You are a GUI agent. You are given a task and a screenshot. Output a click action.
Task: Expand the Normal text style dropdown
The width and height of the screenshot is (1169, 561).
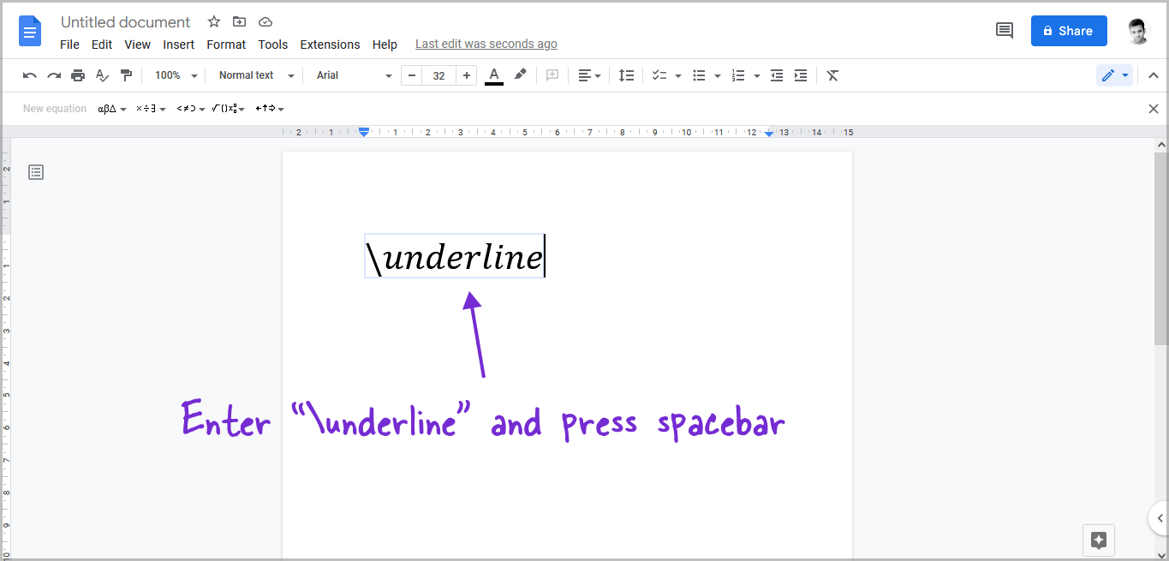click(255, 75)
